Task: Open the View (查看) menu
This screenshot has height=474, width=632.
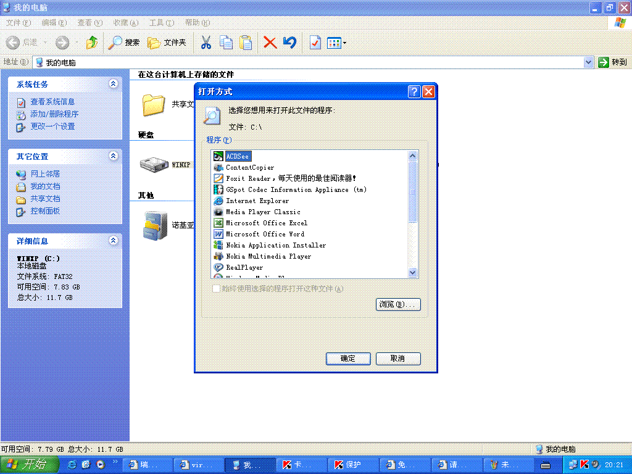Action: tap(90, 23)
